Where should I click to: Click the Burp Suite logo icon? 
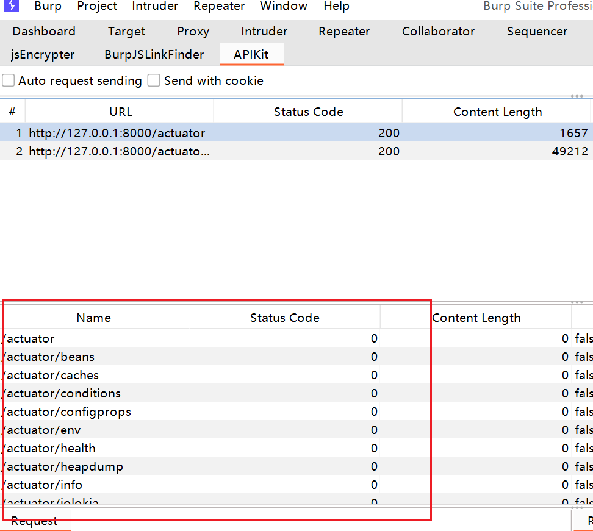(x=12, y=5)
